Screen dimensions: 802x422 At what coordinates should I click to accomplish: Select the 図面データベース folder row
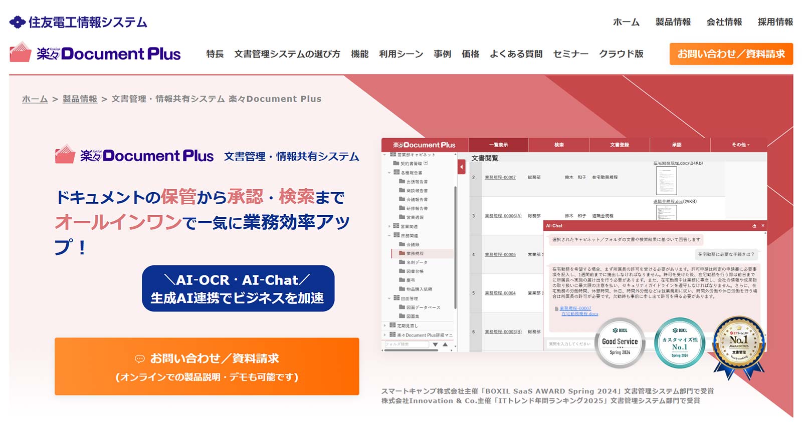tap(420, 307)
